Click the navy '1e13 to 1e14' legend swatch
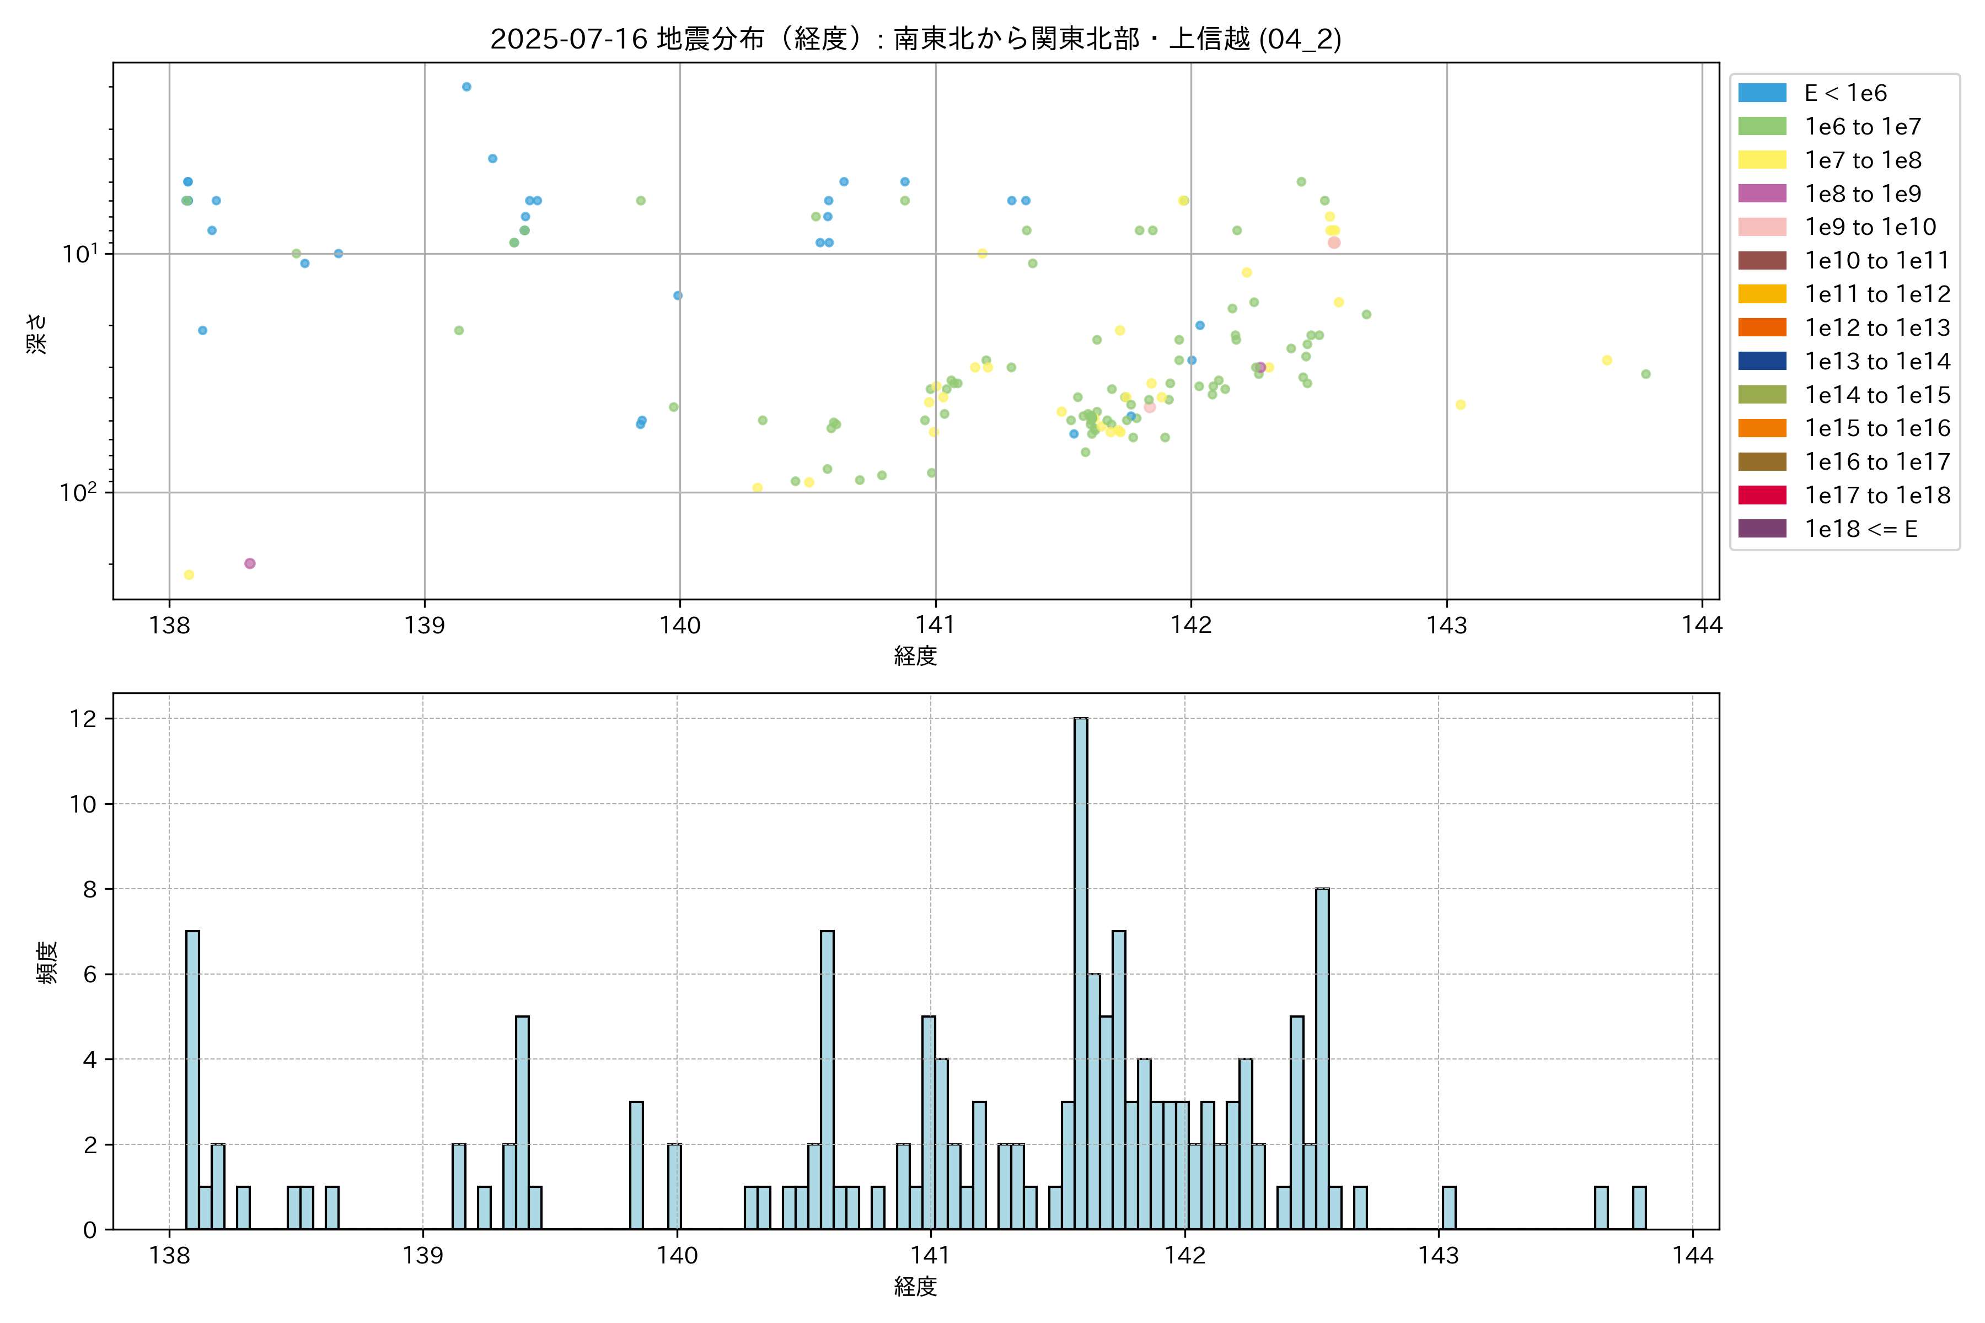The height and width of the screenshot is (1323, 1985). (1761, 361)
